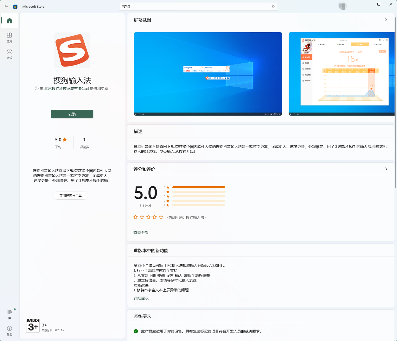
Task: Open 帮助 (Help) in the sidebar
Action: (10, 331)
